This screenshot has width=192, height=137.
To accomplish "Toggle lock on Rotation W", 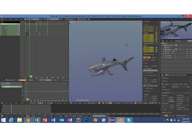I will click(156, 35).
